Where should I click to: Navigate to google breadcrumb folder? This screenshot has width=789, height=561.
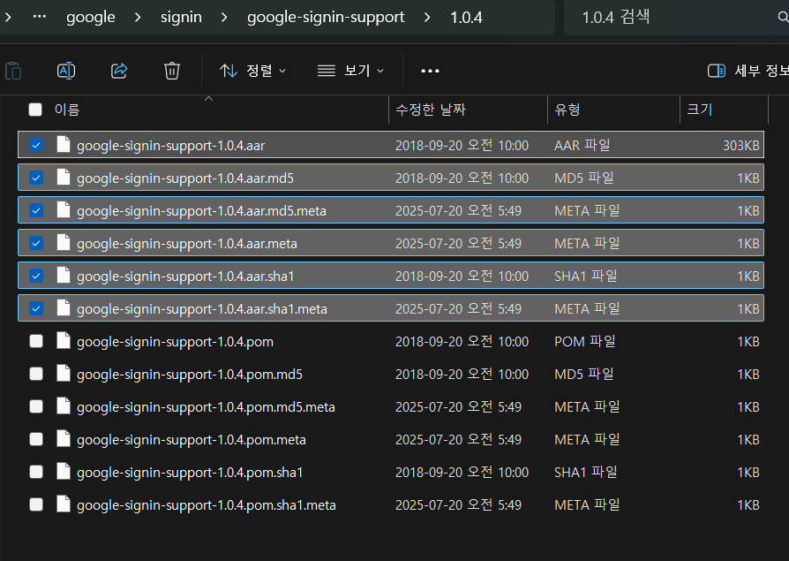(91, 17)
